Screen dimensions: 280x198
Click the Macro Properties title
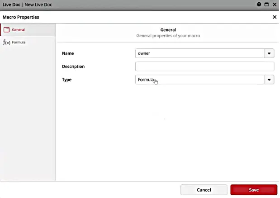[x=21, y=17]
